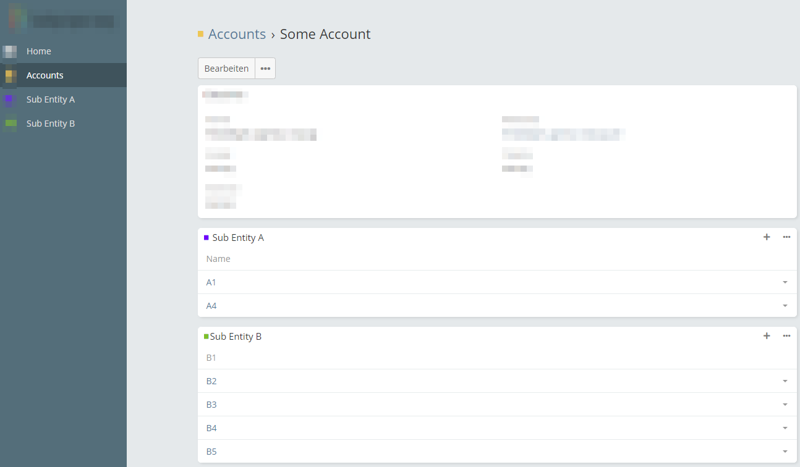The width and height of the screenshot is (800, 467).
Task: Go to Accounts via the breadcrumb link
Action: tap(237, 34)
